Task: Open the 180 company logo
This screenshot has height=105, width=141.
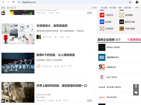Action: pyautogui.click(x=102, y=57)
